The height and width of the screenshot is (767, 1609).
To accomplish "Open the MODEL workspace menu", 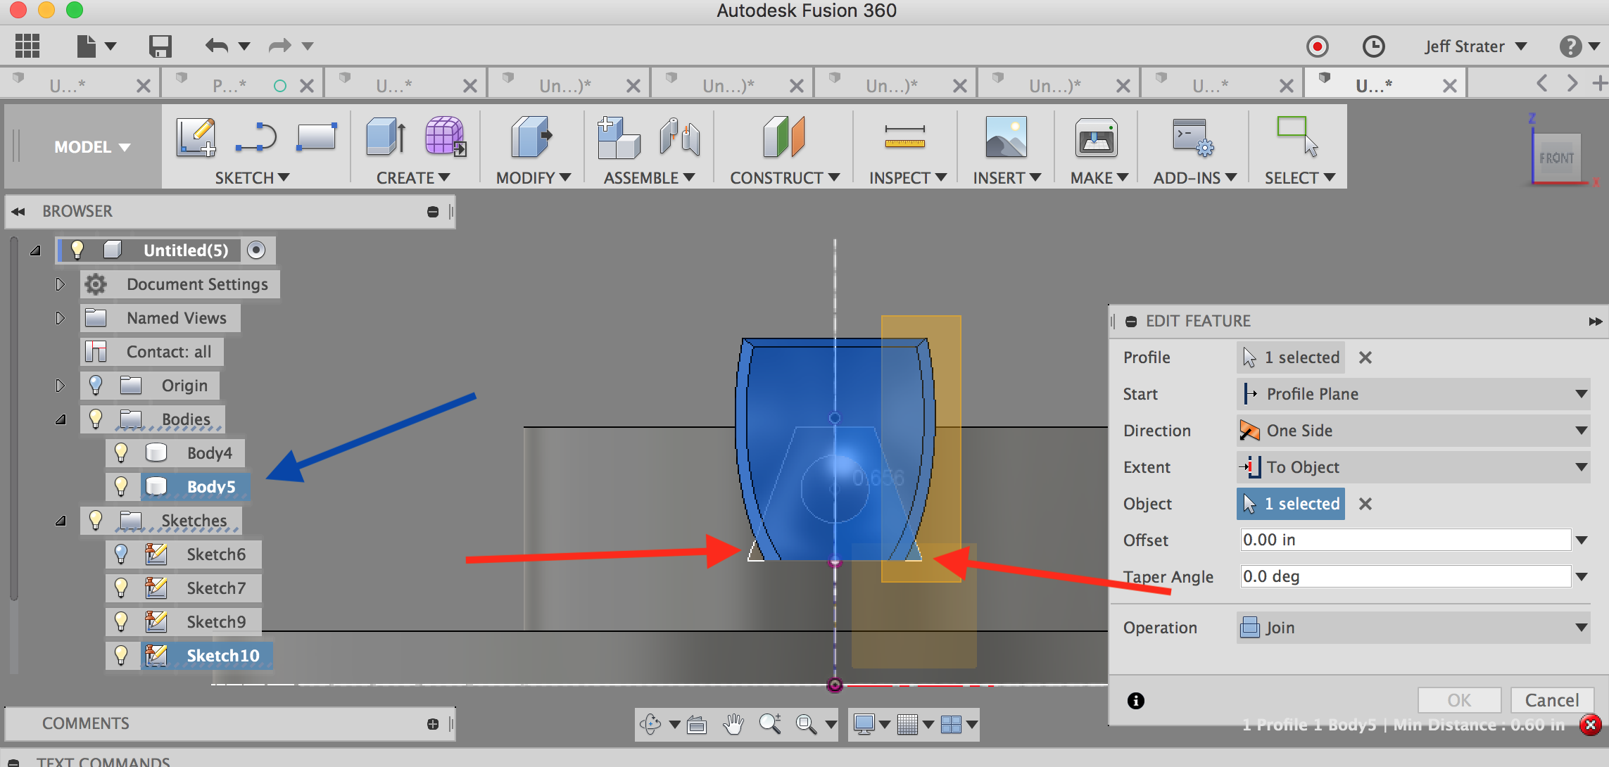I will [92, 147].
